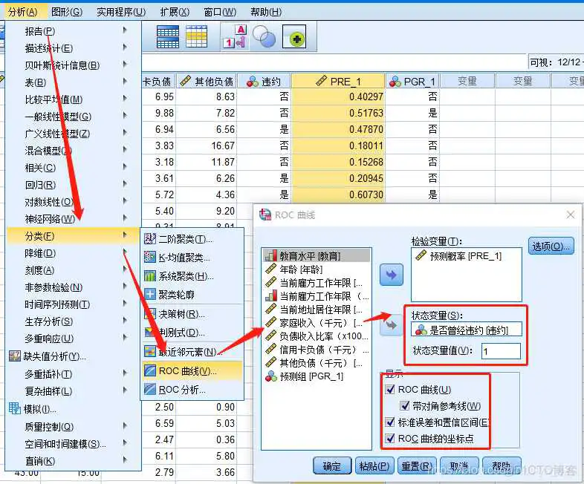Click the 其他负债 column header
584x484 pixels.
207,81
